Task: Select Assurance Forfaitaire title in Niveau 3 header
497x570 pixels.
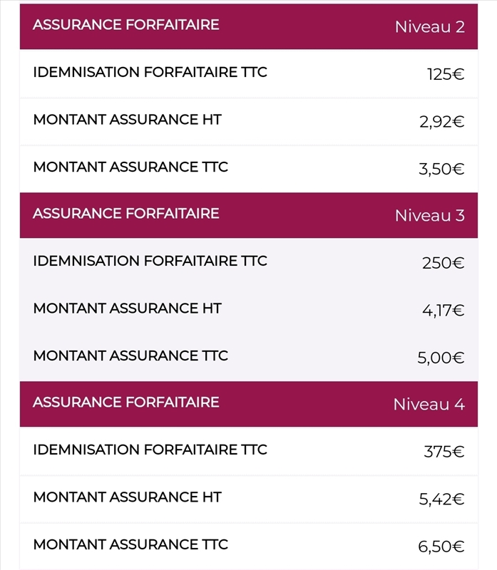Action: point(125,214)
